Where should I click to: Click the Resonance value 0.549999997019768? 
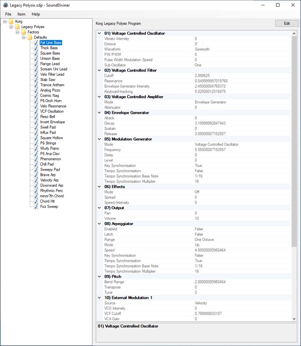211,81
